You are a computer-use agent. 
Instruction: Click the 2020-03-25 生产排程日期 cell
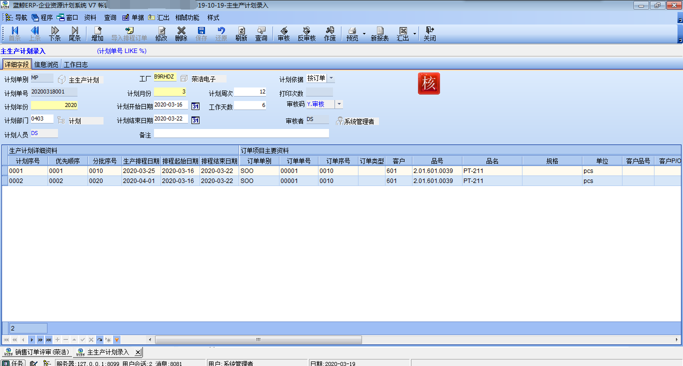coord(141,171)
